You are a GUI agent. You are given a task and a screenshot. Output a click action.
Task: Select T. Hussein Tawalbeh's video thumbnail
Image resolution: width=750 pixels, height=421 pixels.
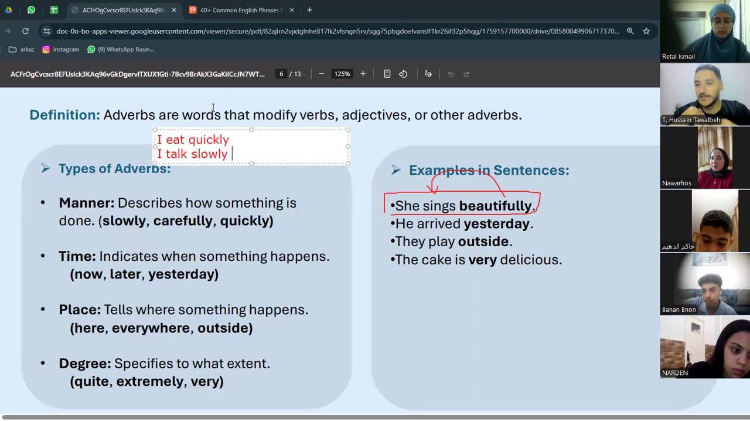coord(705,94)
